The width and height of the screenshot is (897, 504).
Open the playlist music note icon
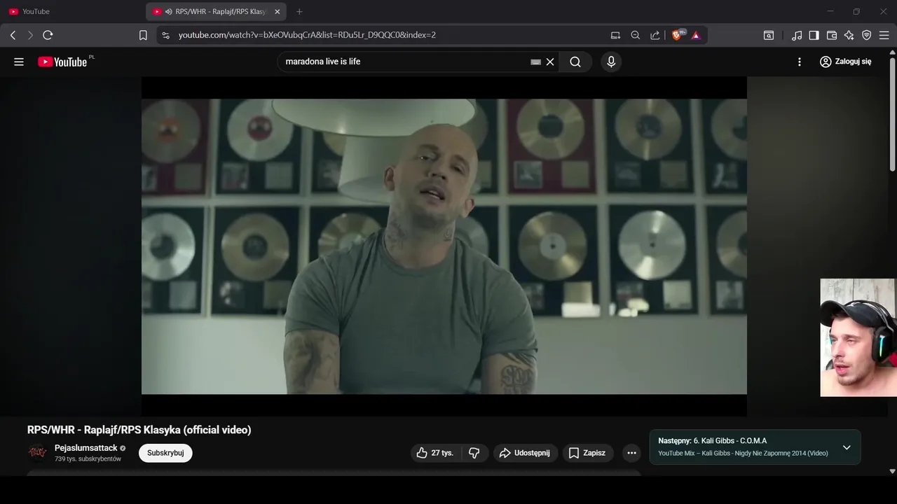(797, 35)
